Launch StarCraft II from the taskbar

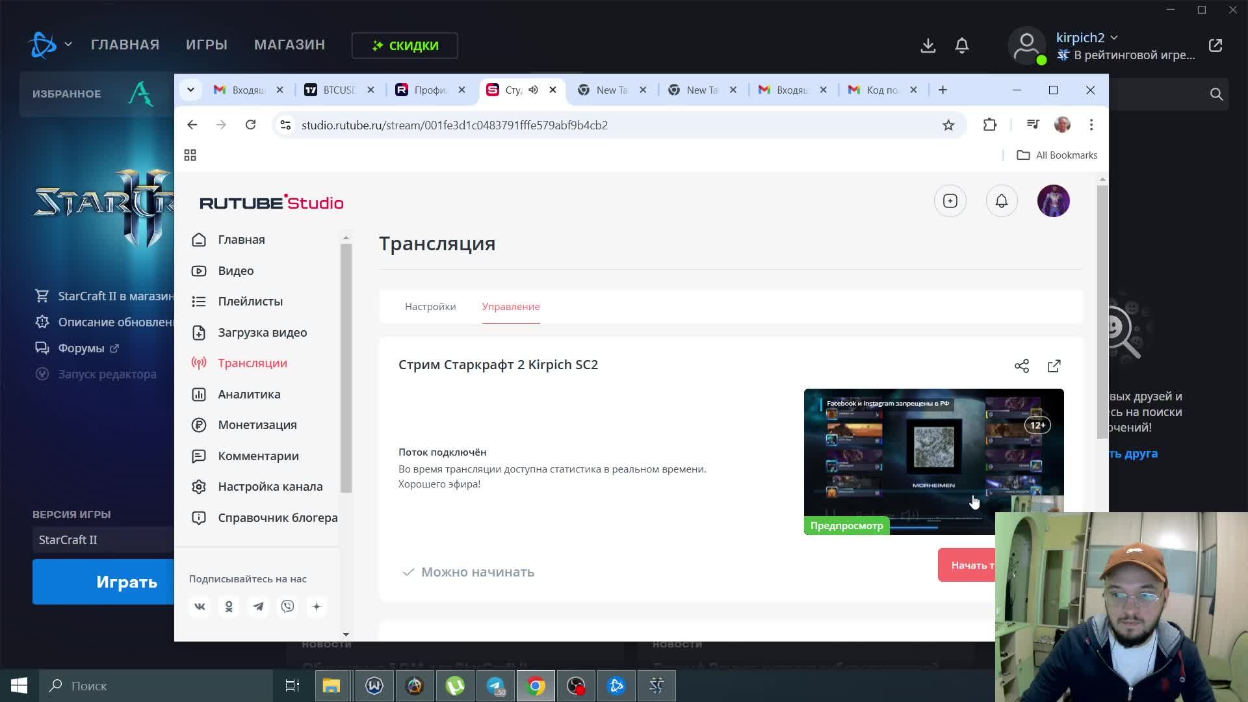[656, 685]
